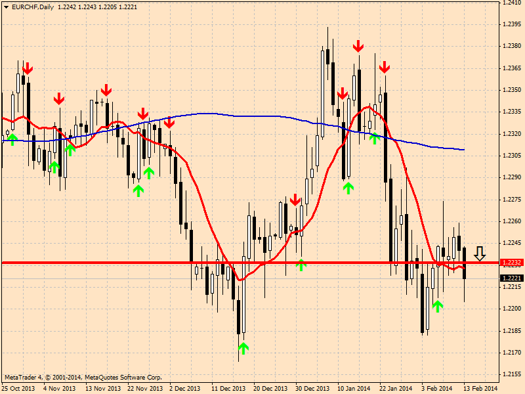Click the 1.2260 price scale label
Image resolution: width=525 pixels, height=394 pixels.
point(512,221)
